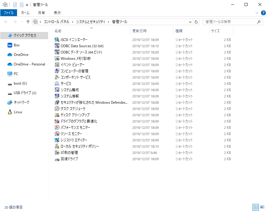Click the ドライブのデフラグと最適化 icon
Viewport: 267px width, 211px height.
tap(57, 121)
